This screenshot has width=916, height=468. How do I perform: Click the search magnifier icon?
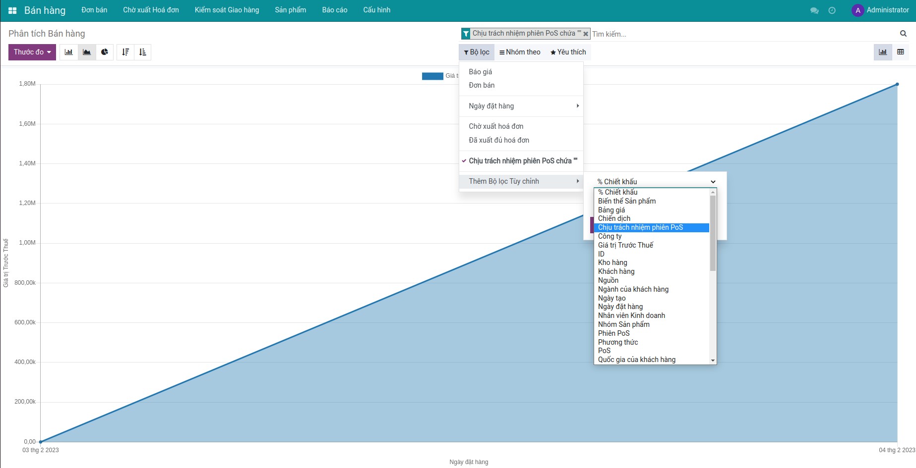tap(903, 34)
